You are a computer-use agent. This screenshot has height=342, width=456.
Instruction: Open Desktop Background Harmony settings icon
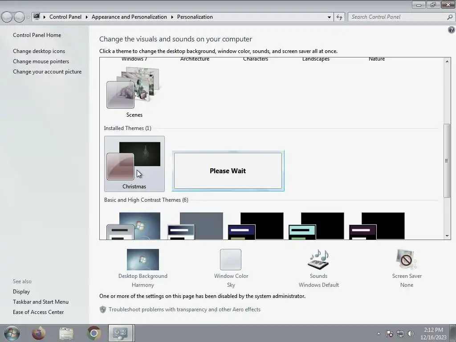click(143, 260)
